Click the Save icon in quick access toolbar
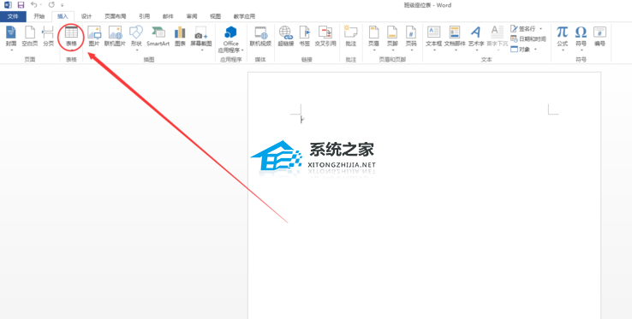 pyautogui.click(x=21, y=5)
